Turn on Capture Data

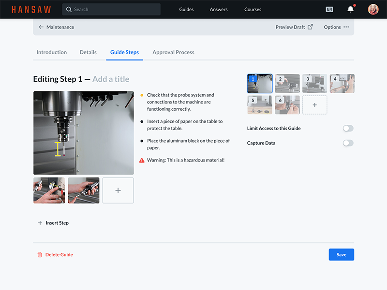[348, 143]
